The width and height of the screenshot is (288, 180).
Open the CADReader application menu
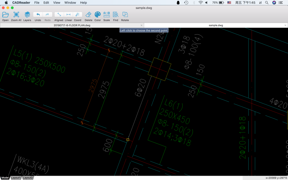(x=21, y=3)
